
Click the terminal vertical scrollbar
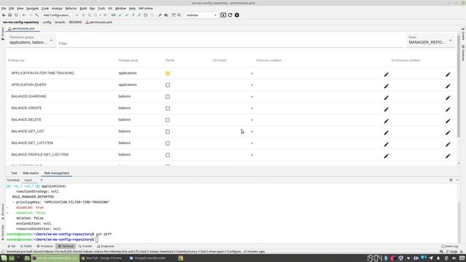459,221
